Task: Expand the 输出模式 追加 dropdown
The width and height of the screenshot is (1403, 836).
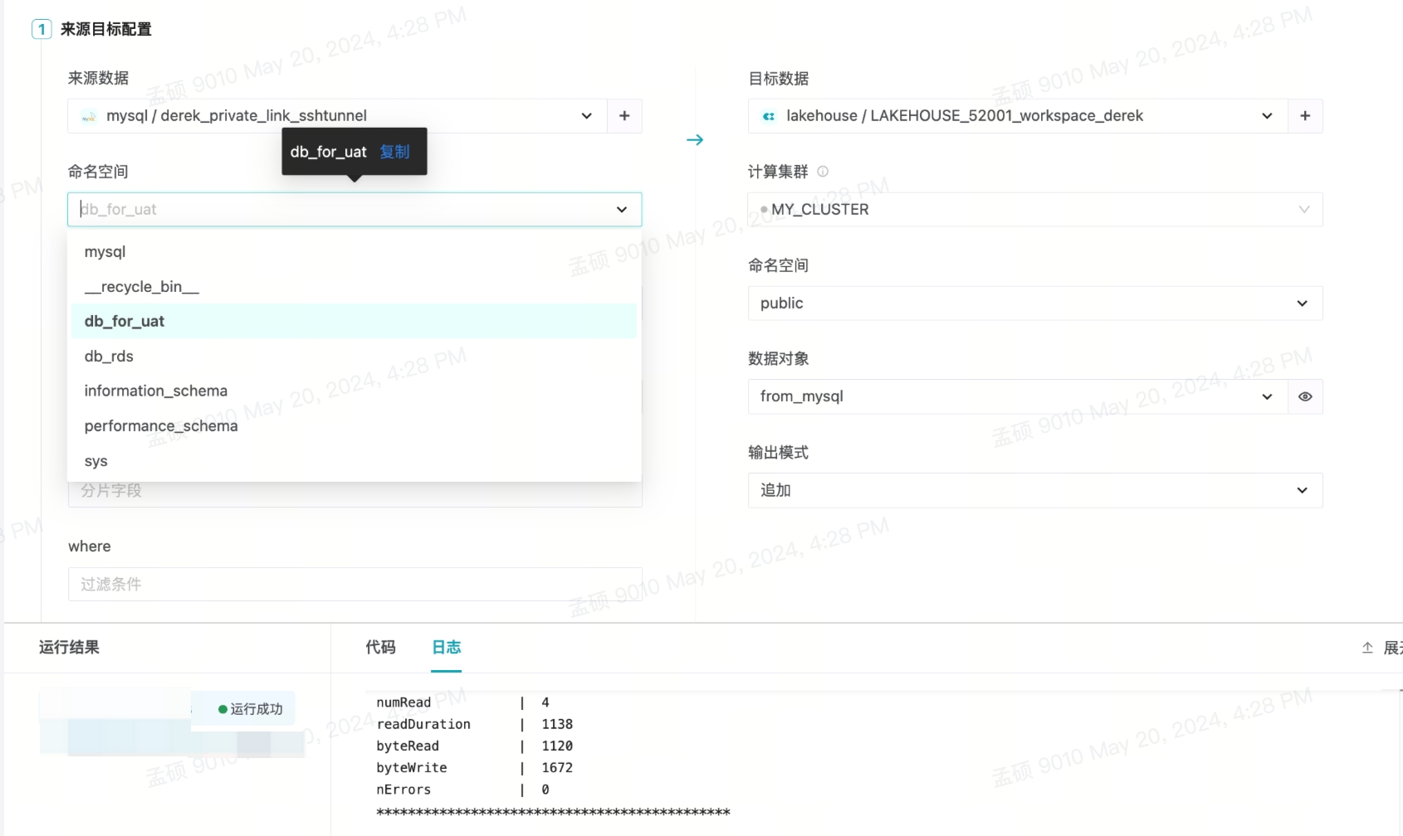Action: coord(1034,490)
